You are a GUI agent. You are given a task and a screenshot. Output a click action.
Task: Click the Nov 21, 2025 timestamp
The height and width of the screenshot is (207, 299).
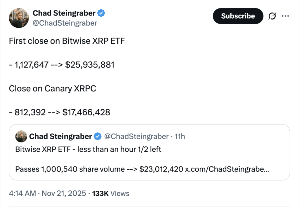point(64,193)
